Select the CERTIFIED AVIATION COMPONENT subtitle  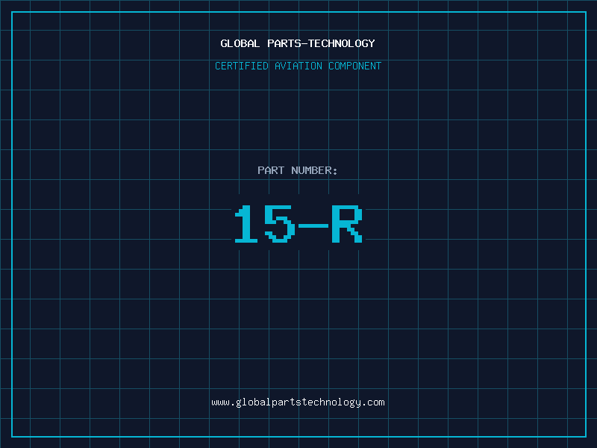pyautogui.click(x=298, y=66)
